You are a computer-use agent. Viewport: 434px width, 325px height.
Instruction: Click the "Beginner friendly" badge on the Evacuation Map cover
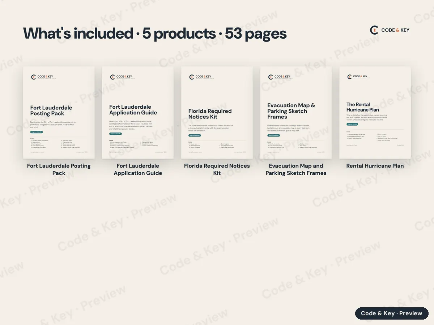coord(274,135)
